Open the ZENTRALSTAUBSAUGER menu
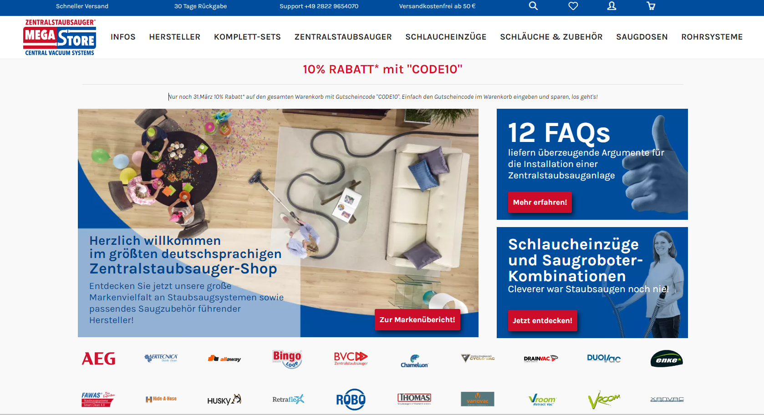The image size is (764, 415). (x=343, y=37)
